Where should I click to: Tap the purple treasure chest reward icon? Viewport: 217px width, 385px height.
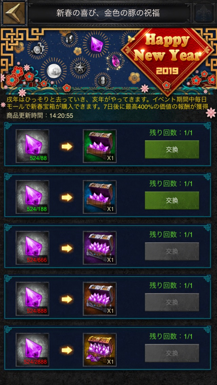pyautogui.click(x=100, y=248)
